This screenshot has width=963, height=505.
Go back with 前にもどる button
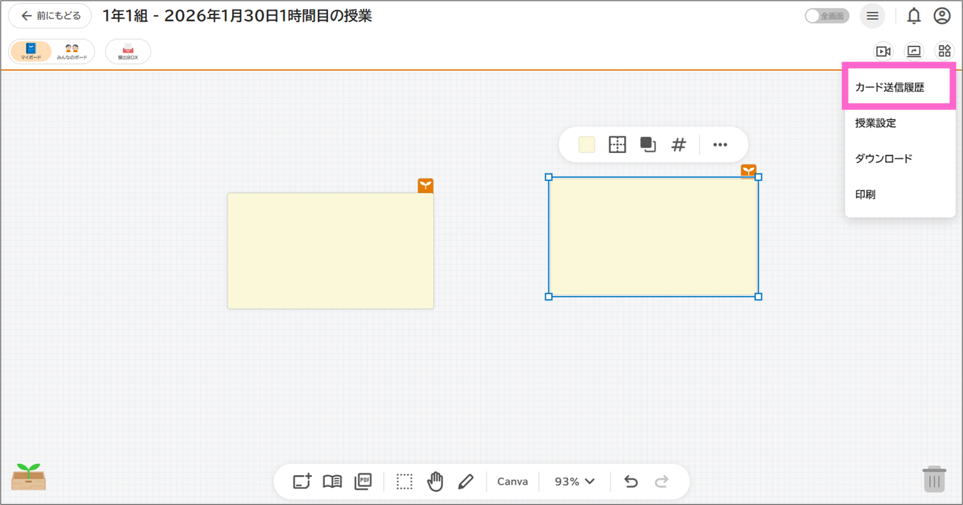click(x=50, y=16)
